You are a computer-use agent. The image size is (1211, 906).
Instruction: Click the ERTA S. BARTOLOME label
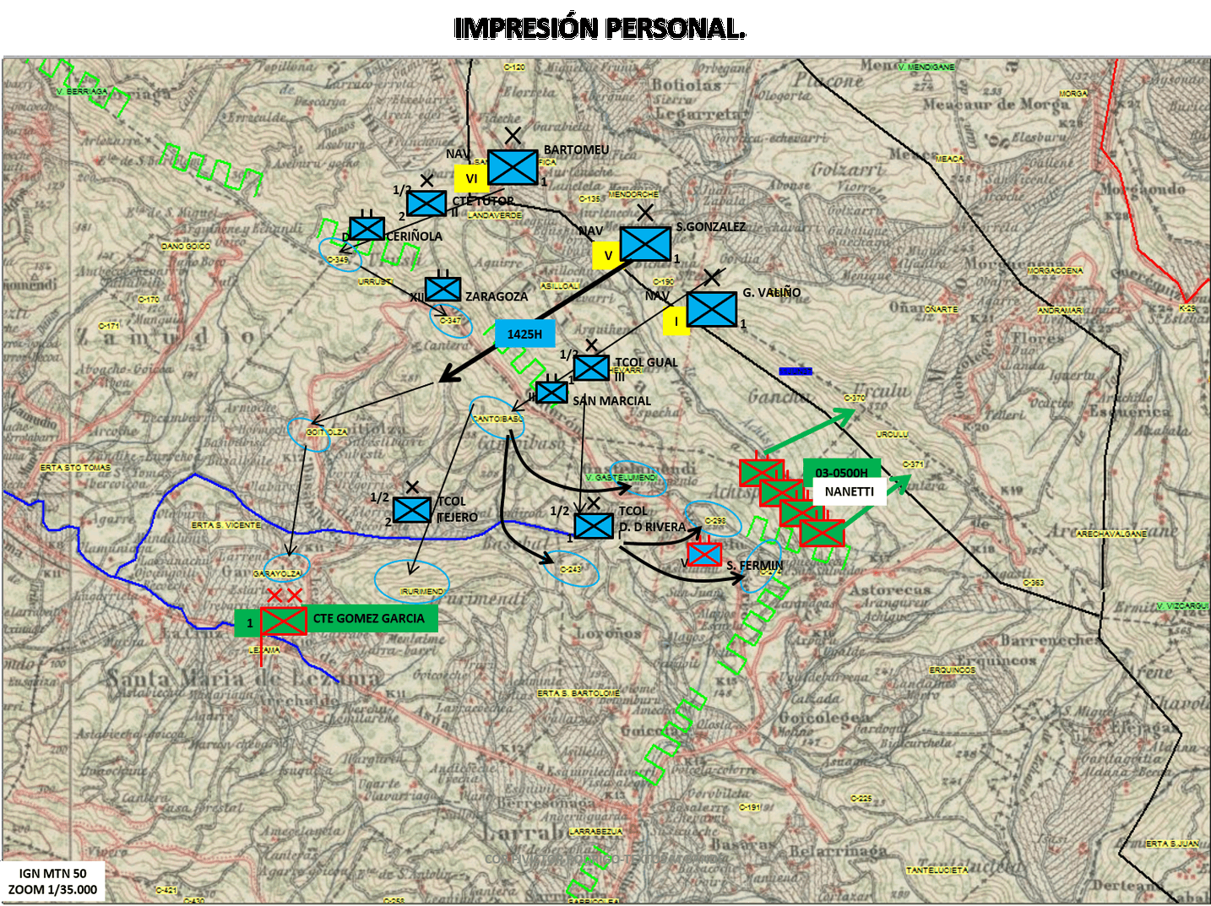pos(578,693)
